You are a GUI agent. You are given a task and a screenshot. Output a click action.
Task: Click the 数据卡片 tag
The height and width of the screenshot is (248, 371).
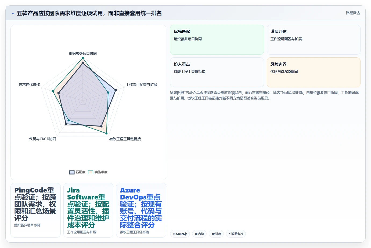pyautogui.click(x=236, y=234)
